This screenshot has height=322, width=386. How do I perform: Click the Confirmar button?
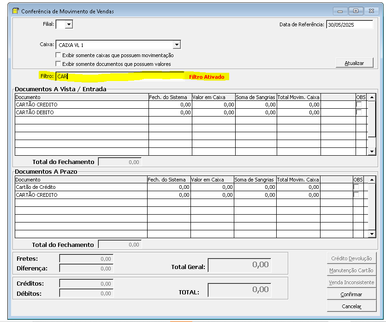pyautogui.click(x=351, y=294)
